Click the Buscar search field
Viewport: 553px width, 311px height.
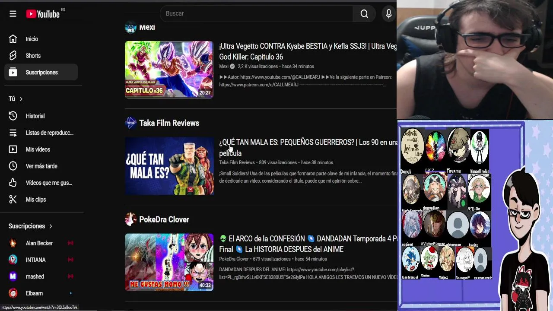point(256,14)
